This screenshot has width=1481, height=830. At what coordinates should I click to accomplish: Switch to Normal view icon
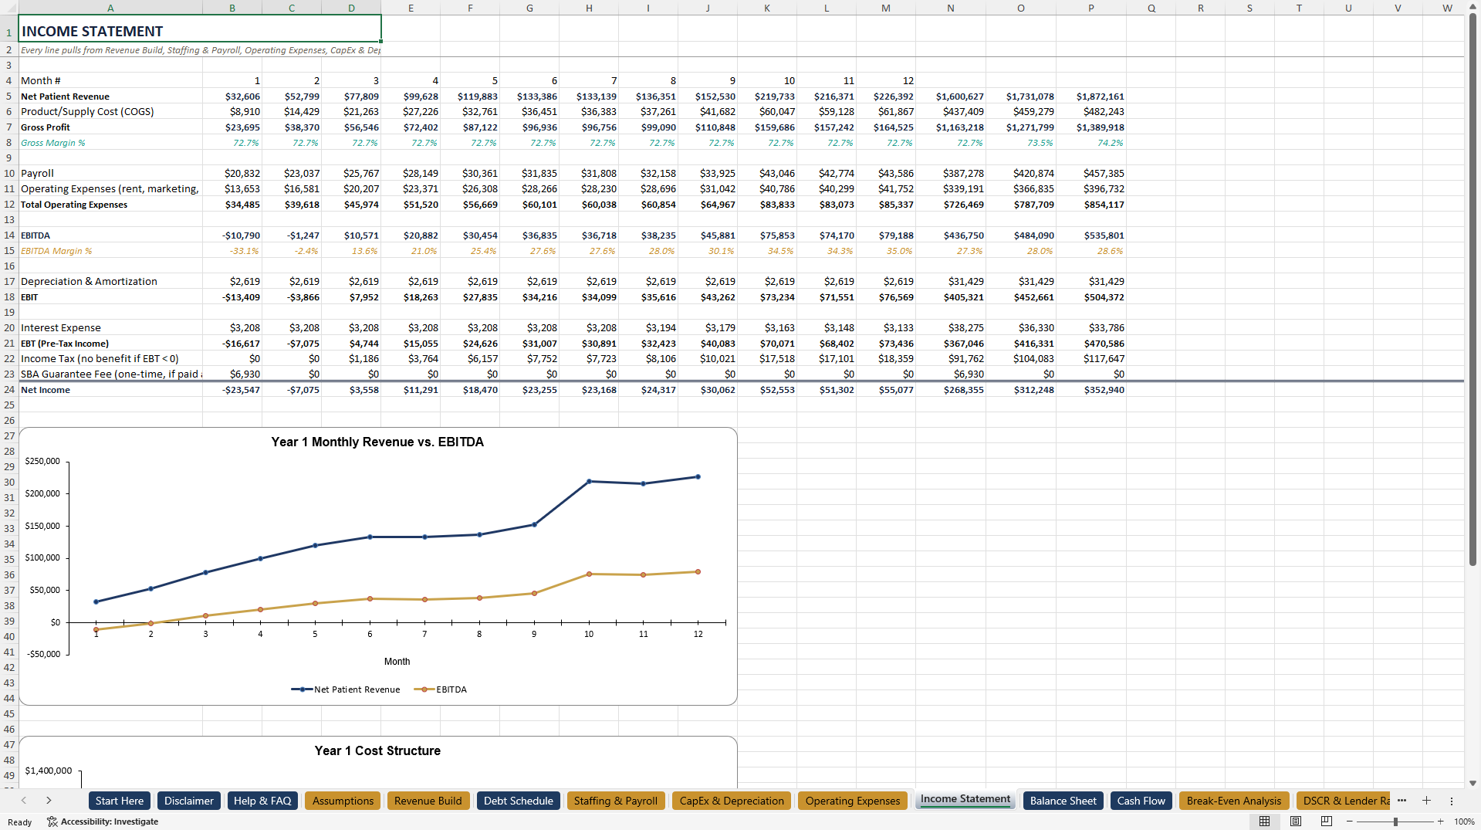(1264, 822)
